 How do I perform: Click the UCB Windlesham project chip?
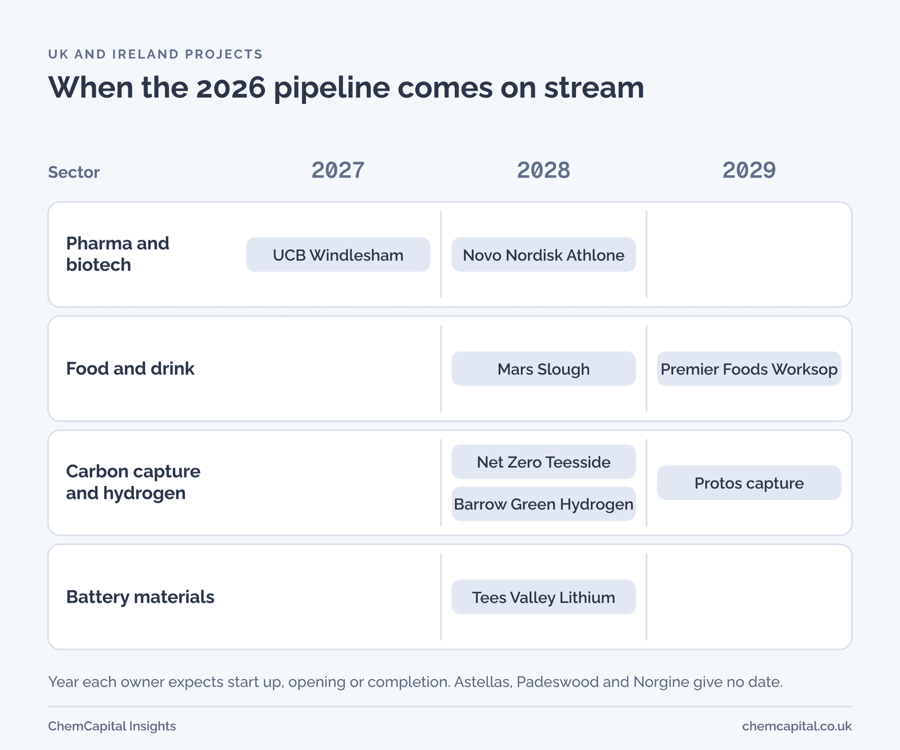click(338, 255)
